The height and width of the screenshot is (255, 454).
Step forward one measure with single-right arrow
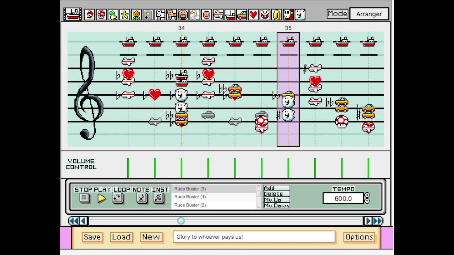[368, 221]
